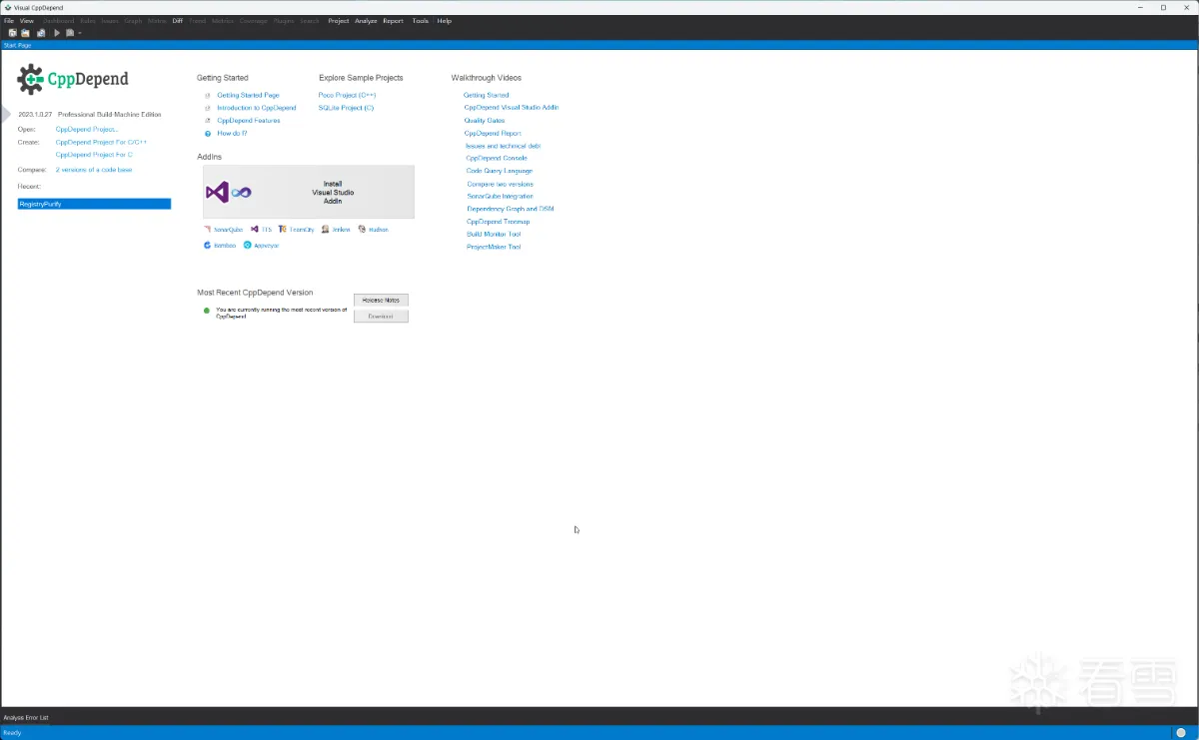This screenshot has height=740, width=1199.
Task: Click the Save toolbar icon
Action: click(x=41, y=33)
